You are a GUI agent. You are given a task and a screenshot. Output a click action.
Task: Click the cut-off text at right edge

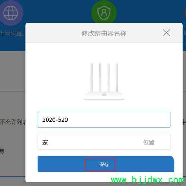point(184,122)
